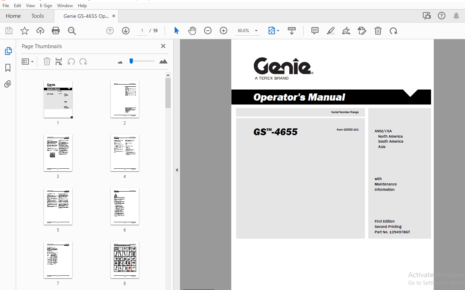Select page 3 thumbnail
465x290 pixels.
coord(58,153)
